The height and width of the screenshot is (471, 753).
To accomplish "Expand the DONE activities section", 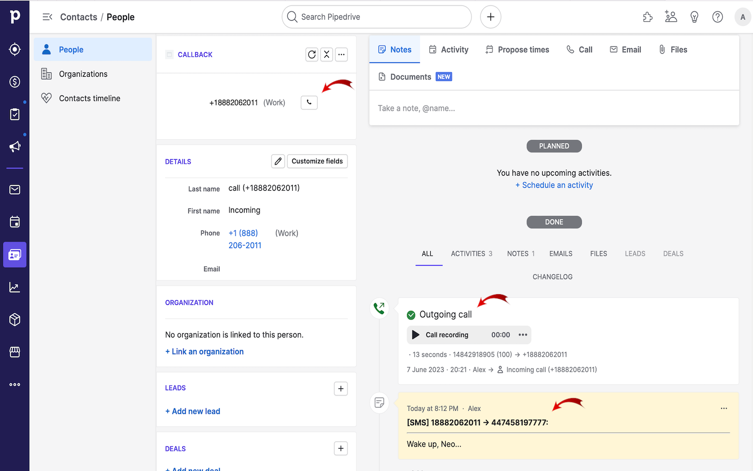I will pos(554,222).
